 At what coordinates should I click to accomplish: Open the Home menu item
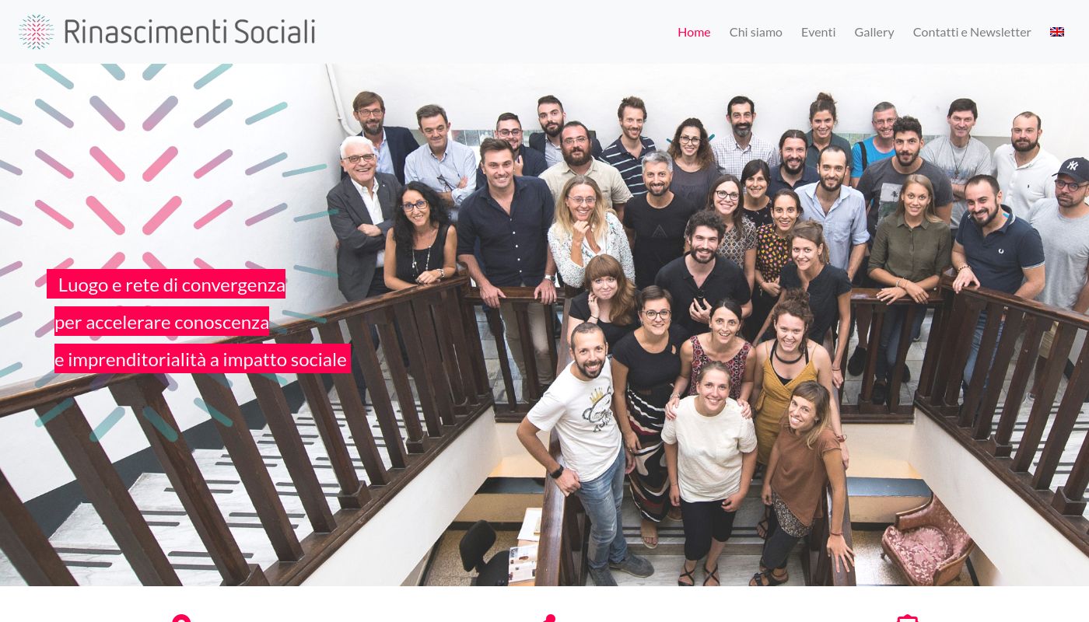[694, 32]
